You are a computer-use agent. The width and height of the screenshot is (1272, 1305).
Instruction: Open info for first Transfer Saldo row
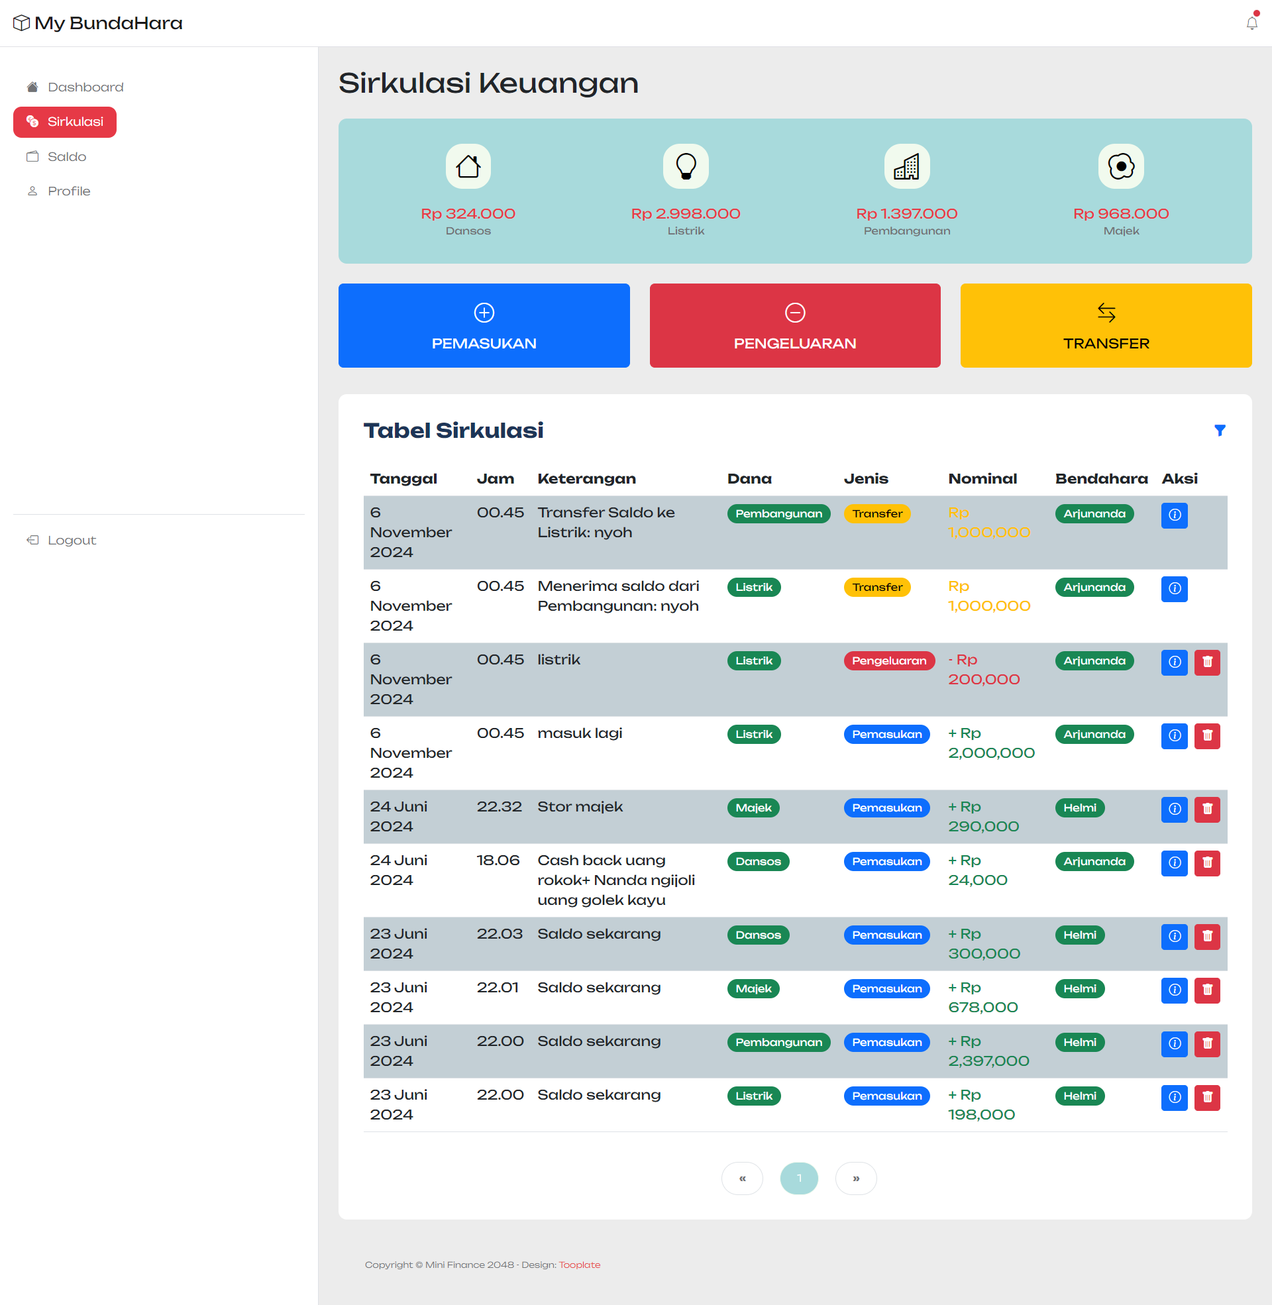pos(1174,515)
